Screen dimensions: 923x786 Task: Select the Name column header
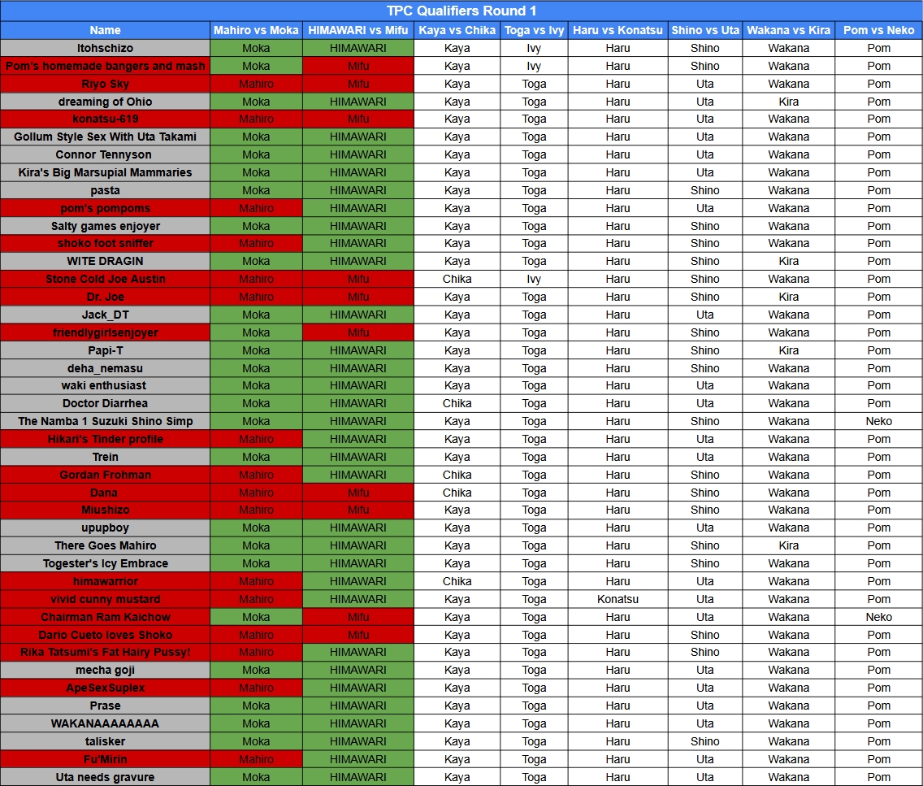pyautogui.click(x=106, y=30)
